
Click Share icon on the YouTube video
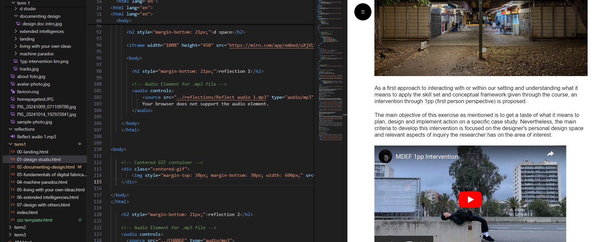550,157
